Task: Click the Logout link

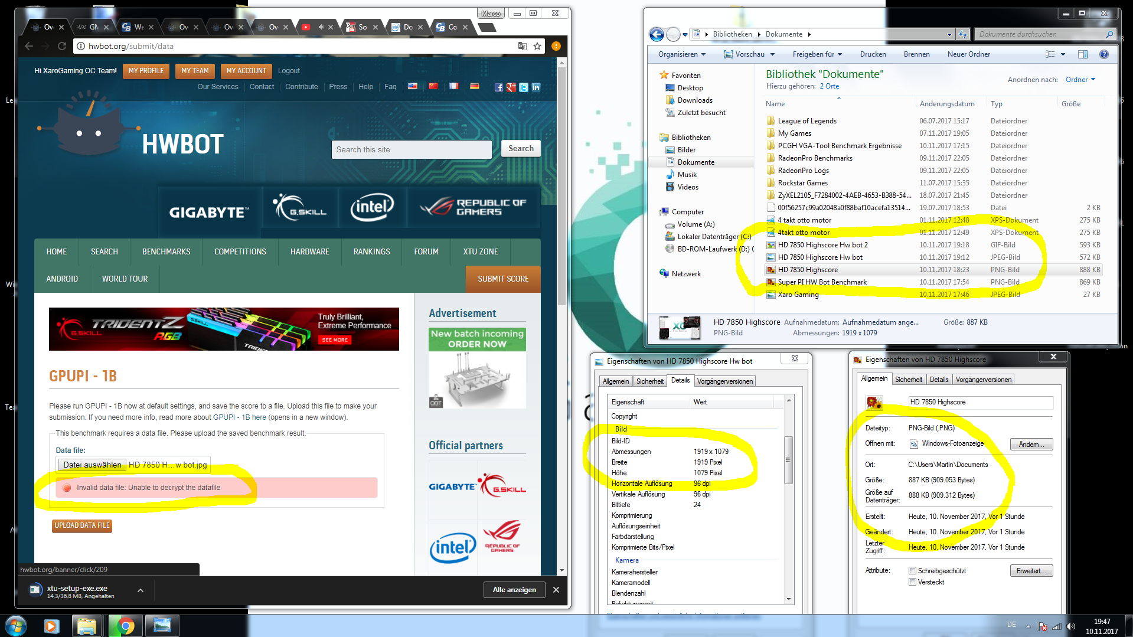Action: [289, 71]
